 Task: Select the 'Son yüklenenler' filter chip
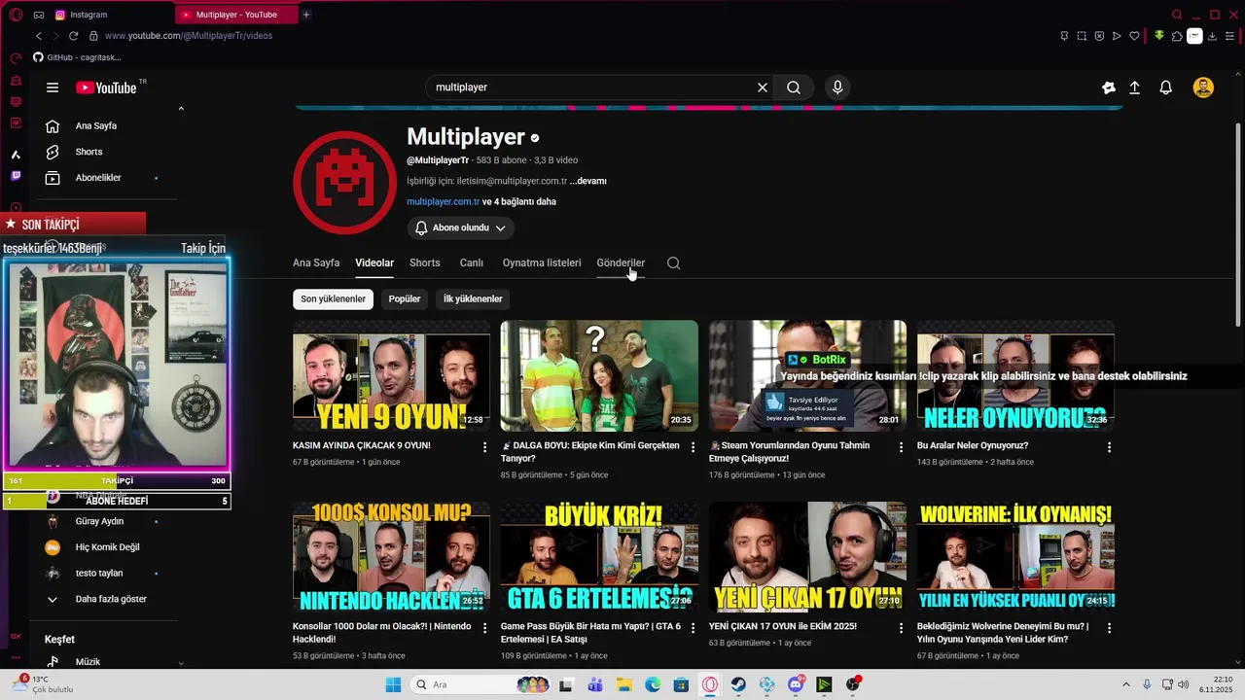(x=333, y=299)
